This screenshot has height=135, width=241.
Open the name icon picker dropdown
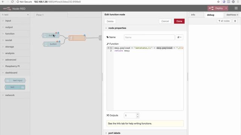click(x=179, y=37)
